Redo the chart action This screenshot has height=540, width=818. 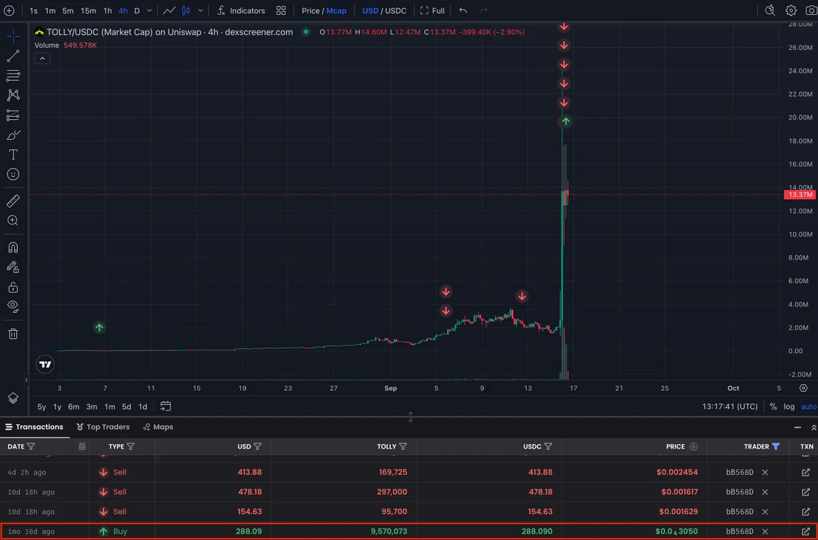(484, 10)
